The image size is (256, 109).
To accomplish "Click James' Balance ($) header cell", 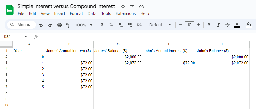I will click(x=118, y=51).
